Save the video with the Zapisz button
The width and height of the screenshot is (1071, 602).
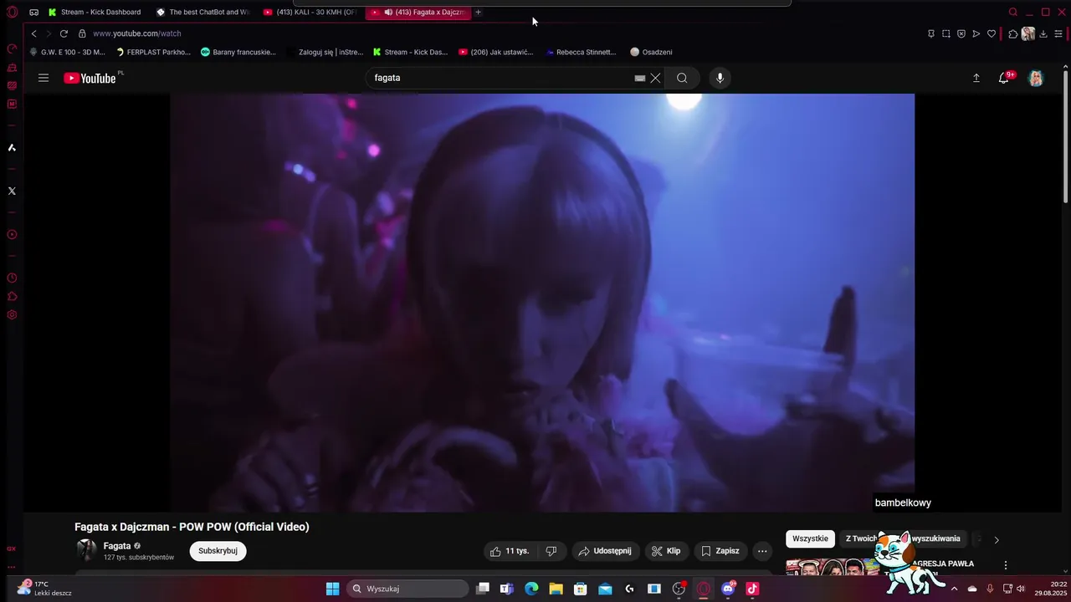click(720, 551)
